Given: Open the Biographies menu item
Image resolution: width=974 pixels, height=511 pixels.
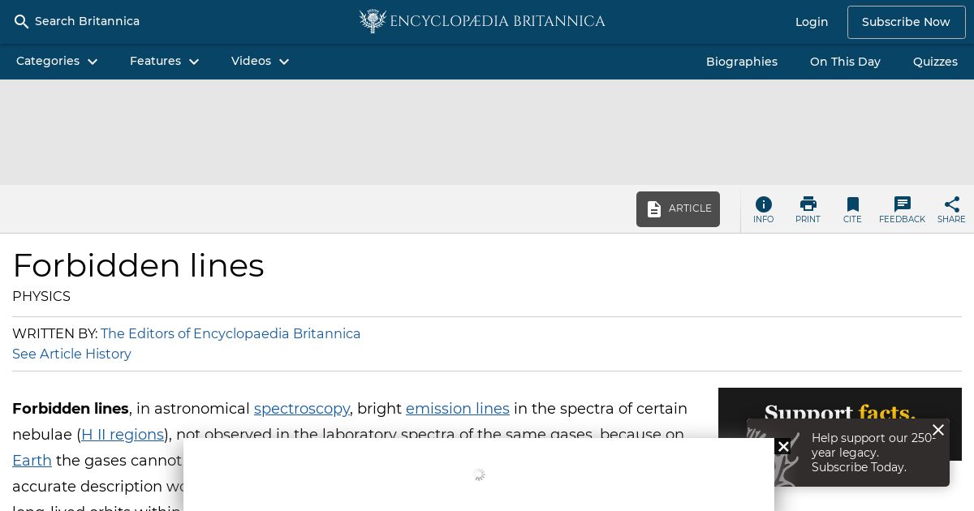Looking at the screenshot, I should pos(742,62).
